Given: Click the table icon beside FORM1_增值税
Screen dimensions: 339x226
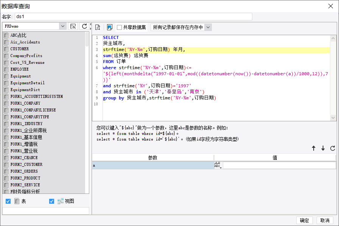Looking at the screenshot, I should click(x=6, y=144).
